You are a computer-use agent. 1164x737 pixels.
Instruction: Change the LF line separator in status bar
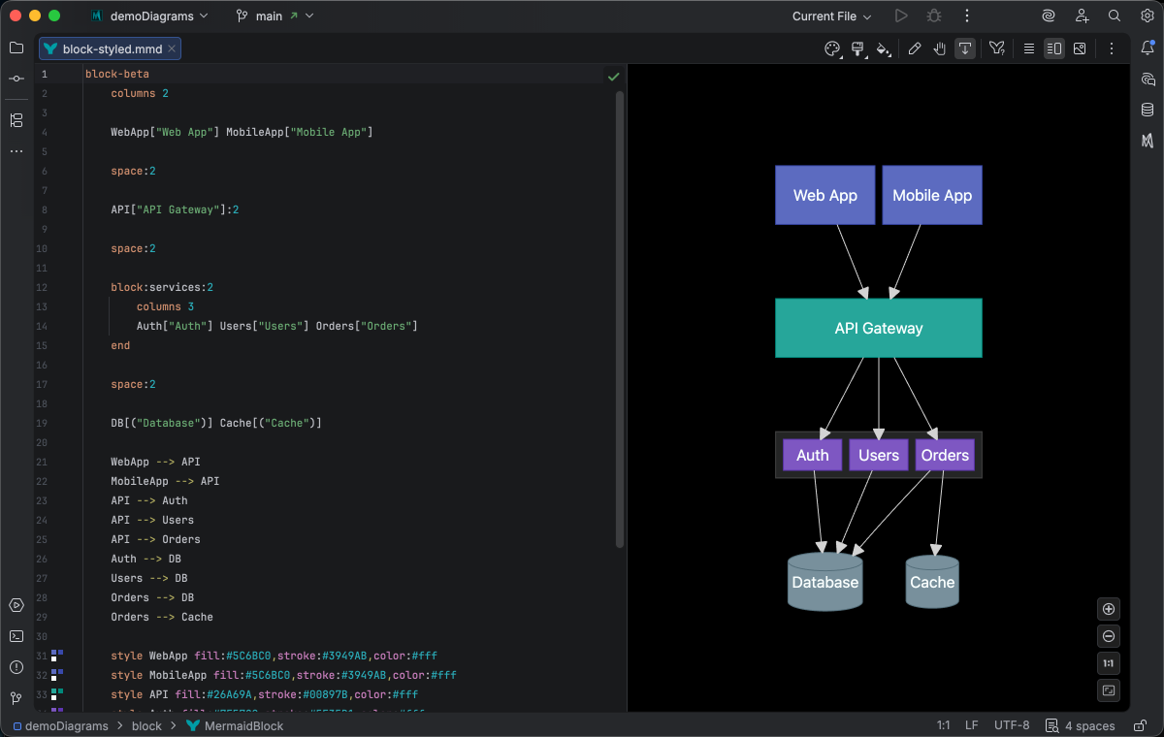[971, 725]
